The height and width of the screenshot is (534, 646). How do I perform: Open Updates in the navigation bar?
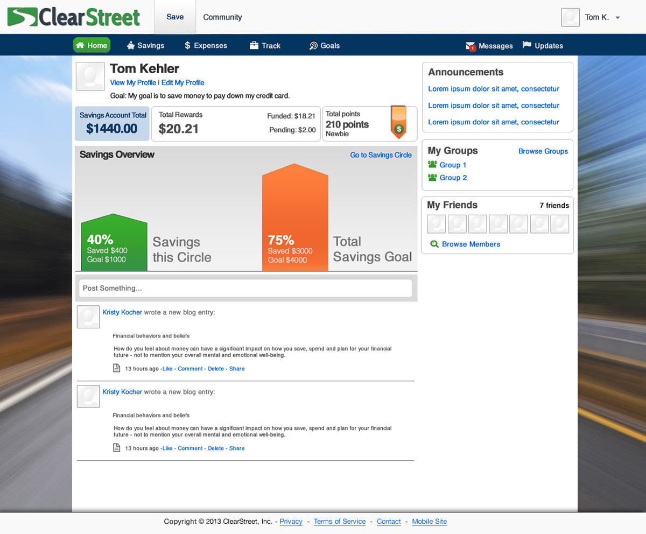[543, 46]
